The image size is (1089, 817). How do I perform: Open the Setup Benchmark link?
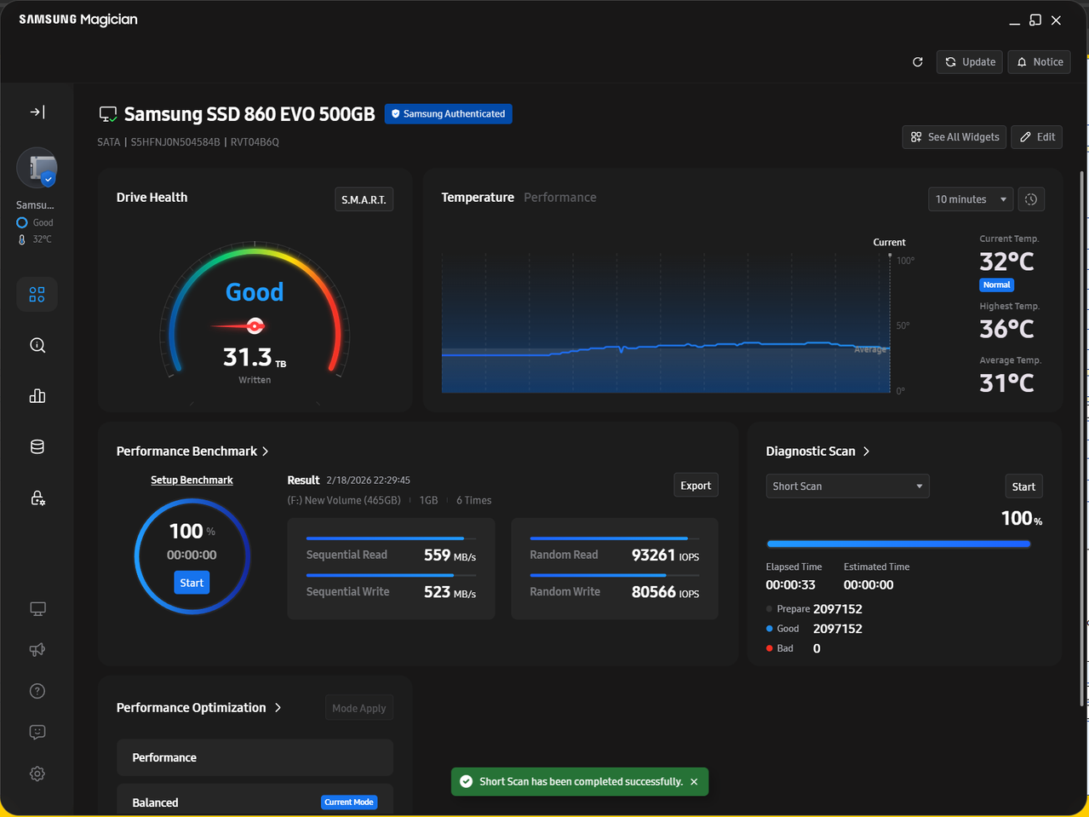pyautogui.click(x=192, y=480)
